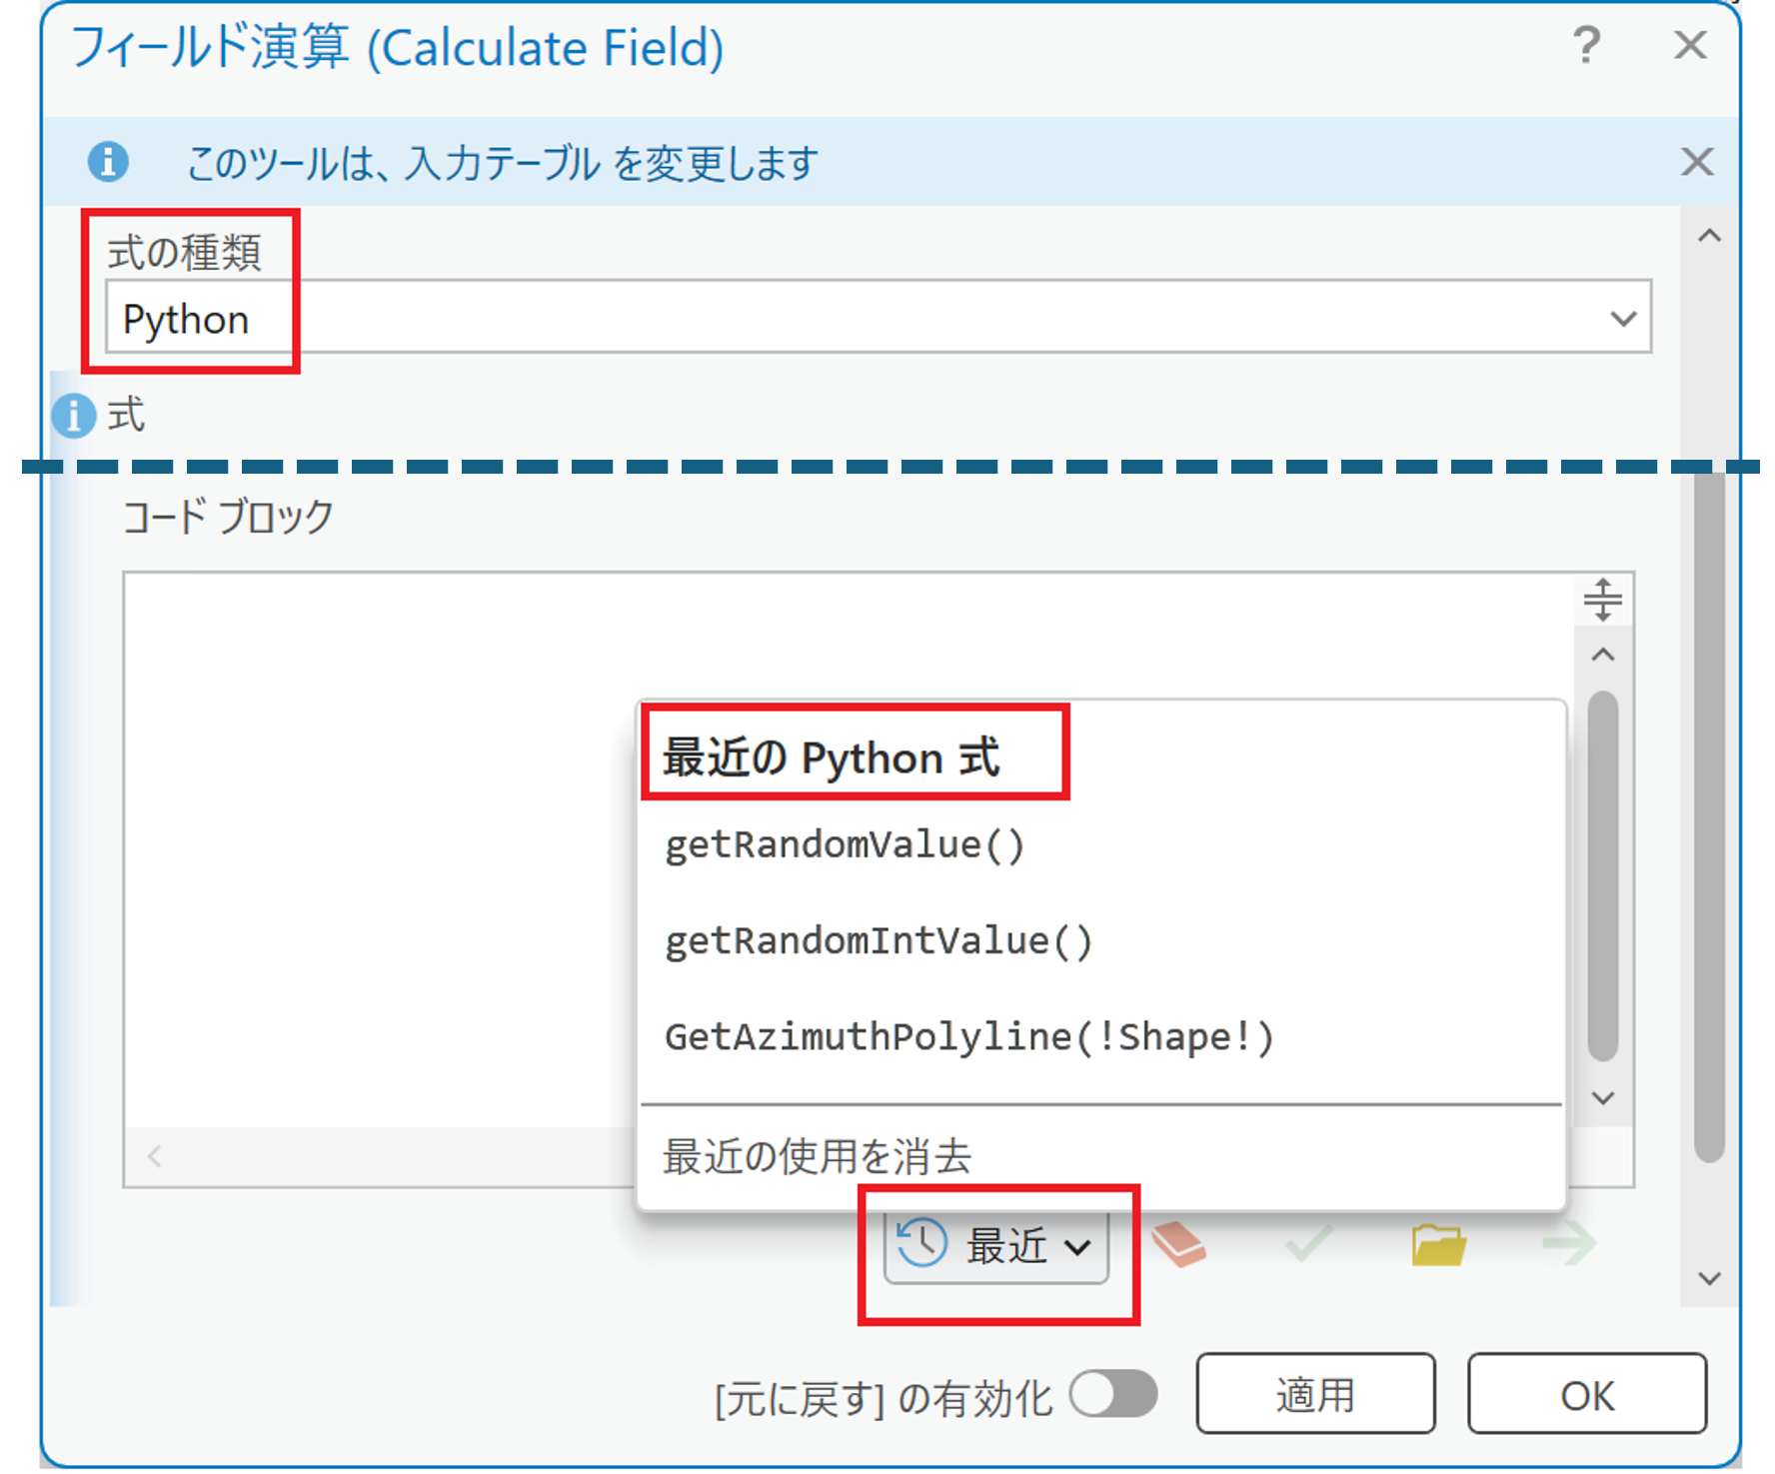The height and width of the screenshot is (1474, 1775).
Task: Click the green arrow export icon
Action: click(1568, 1244)
